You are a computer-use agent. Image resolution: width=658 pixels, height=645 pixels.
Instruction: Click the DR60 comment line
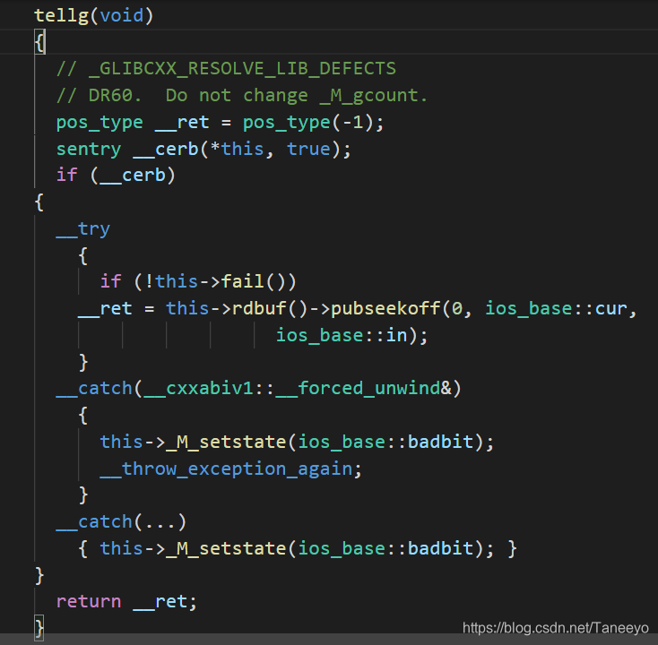(x=242, y=96)
